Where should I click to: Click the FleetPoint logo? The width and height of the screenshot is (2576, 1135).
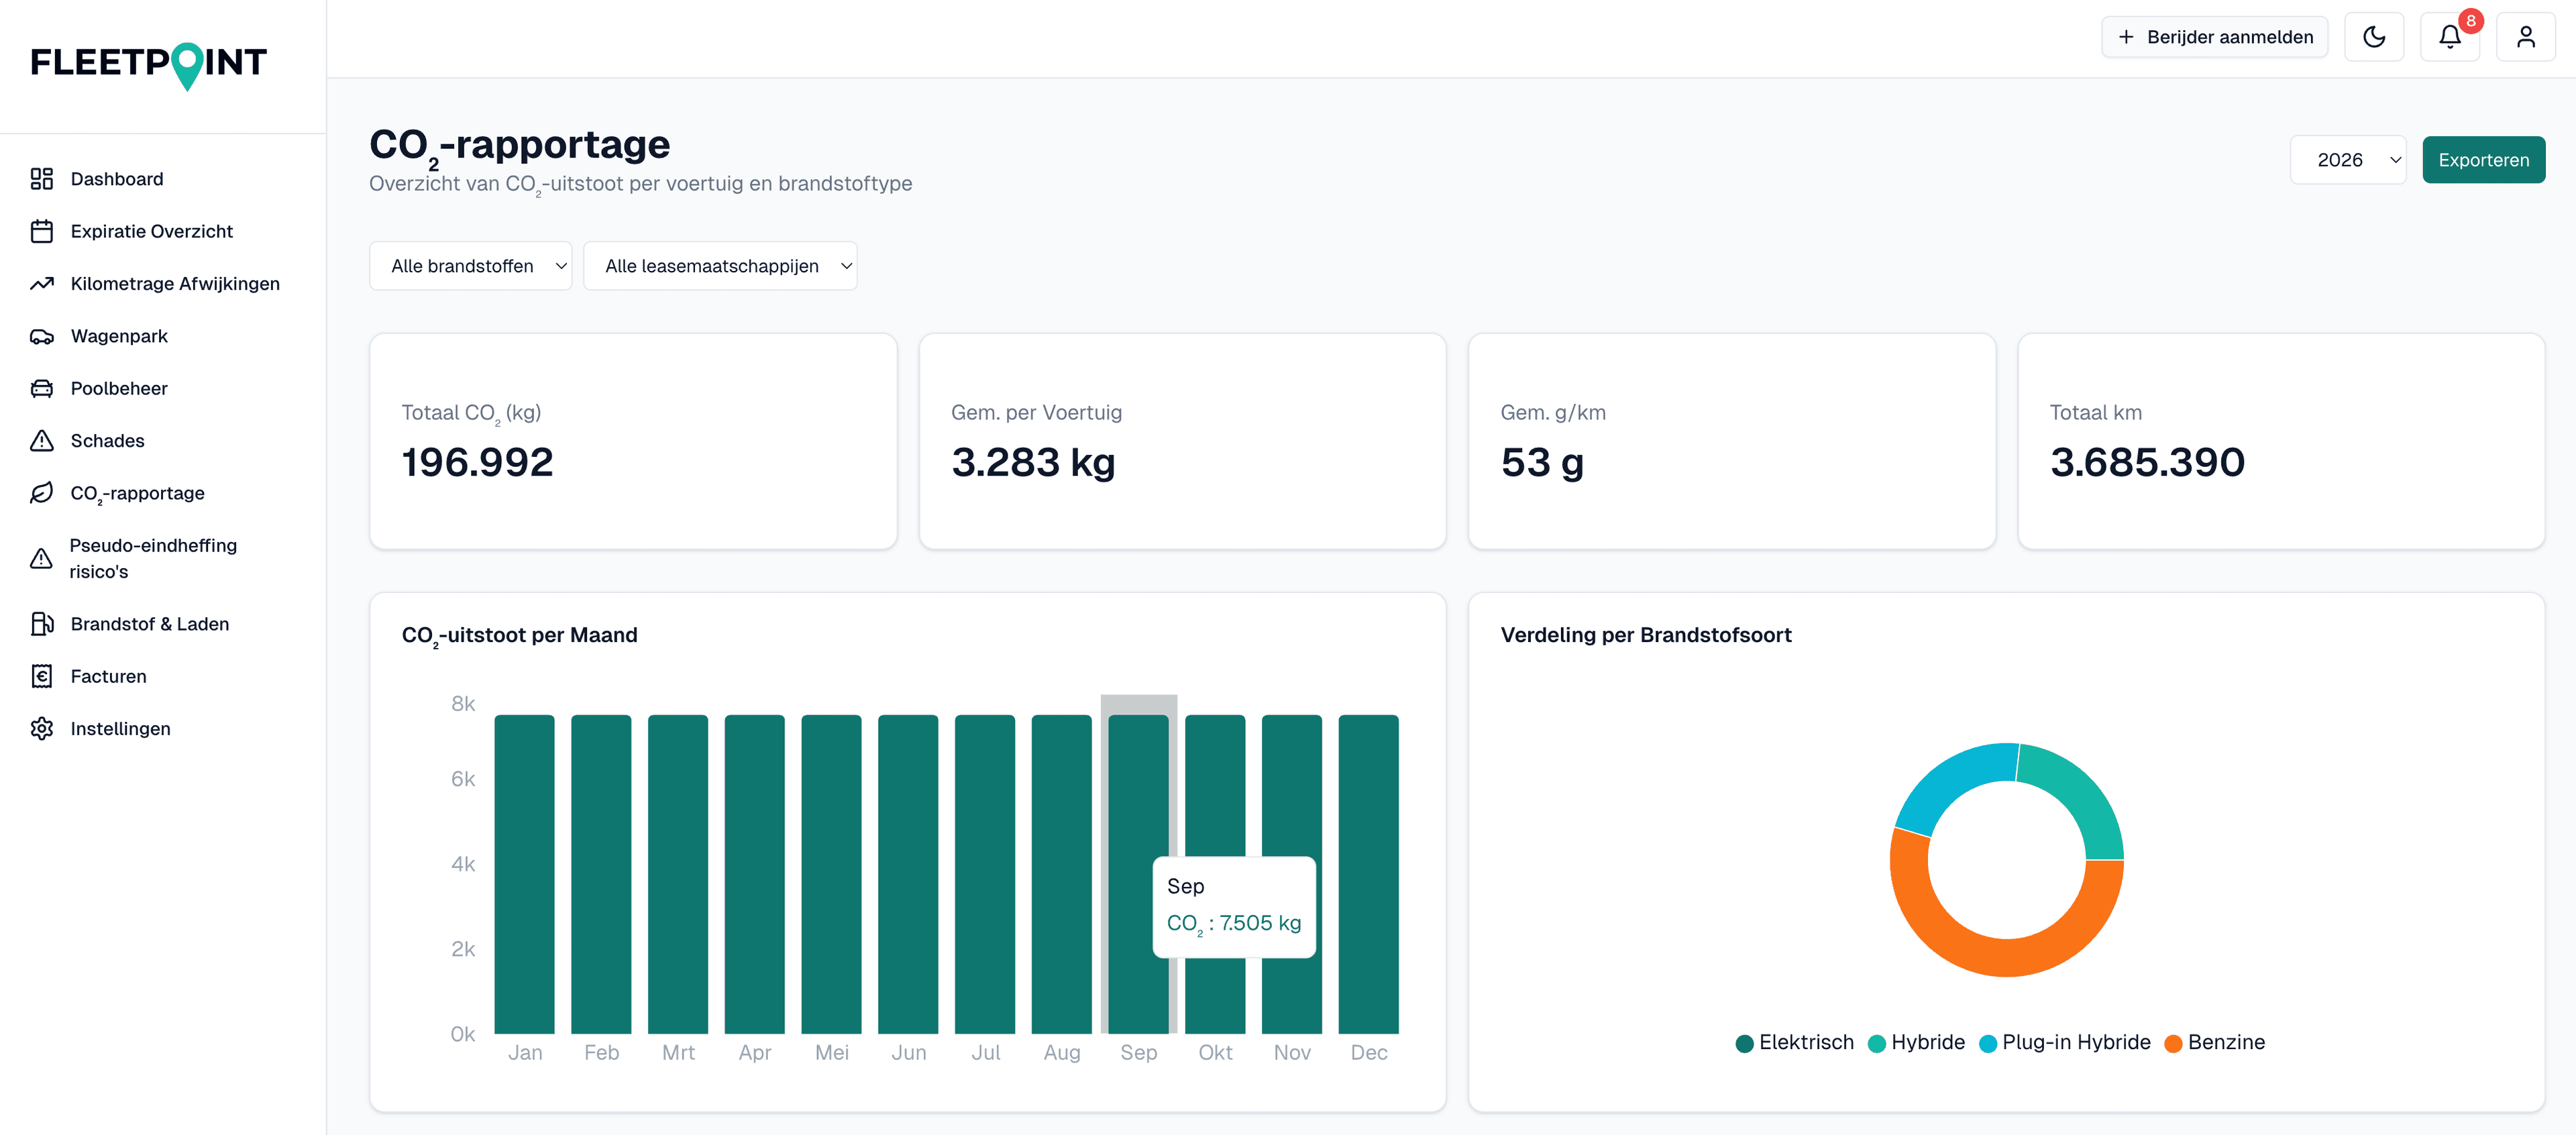click(x=149, y=65)
